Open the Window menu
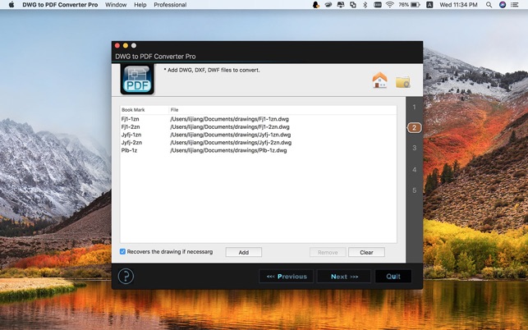Image resolution: width=528 pixels, height=330 pixels. click(116, 5)
